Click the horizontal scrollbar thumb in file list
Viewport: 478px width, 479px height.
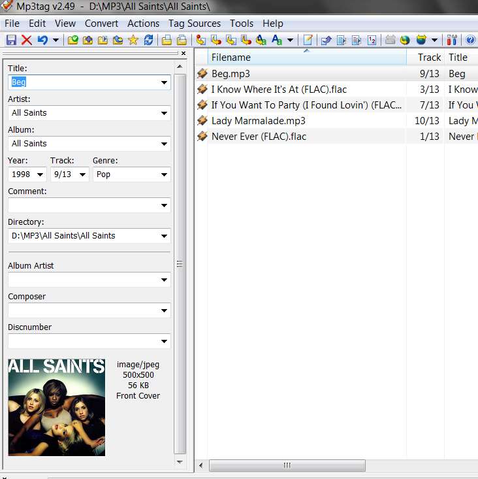(287, 465)
